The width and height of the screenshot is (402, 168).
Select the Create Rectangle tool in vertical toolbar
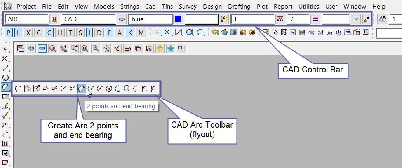click(x=5, y=96)
